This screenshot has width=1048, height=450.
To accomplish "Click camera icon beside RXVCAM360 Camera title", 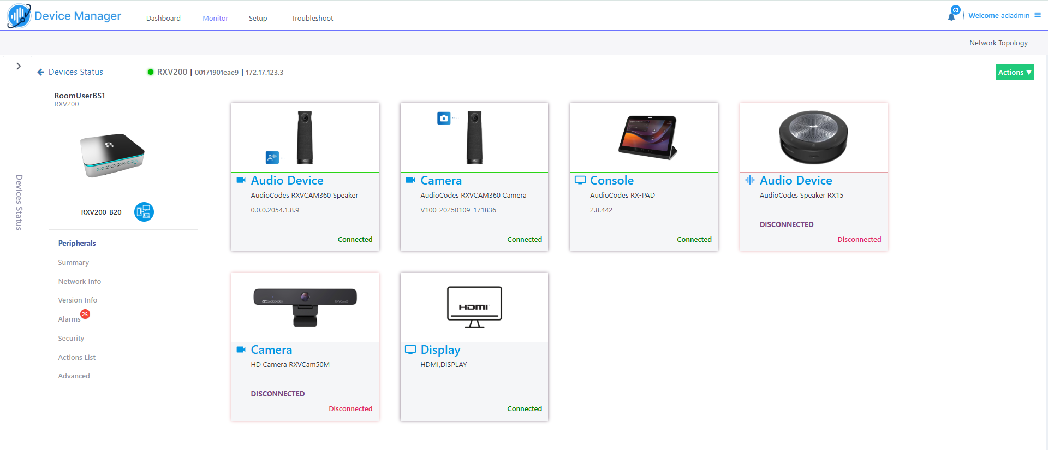I will tap(410, 180).
